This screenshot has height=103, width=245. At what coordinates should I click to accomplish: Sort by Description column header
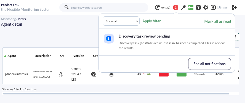[43, 56]
